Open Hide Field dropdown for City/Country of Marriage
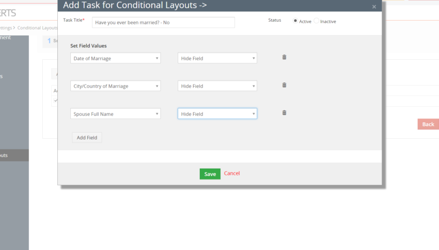This screenshot has width=439, height=250. pos(217,86)
